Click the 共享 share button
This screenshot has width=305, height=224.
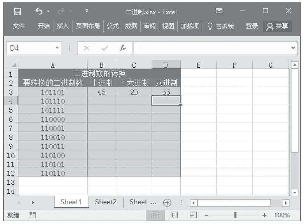pos(277,26)
